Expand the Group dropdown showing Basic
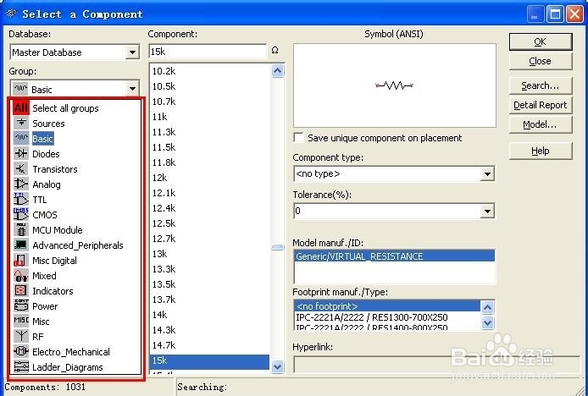This screenshot has height=396, width=588. [x=132, y=89]
